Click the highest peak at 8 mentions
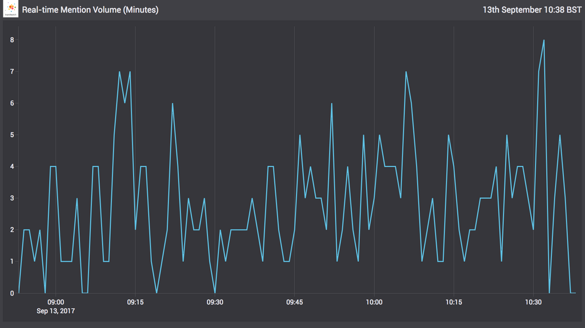This screenshot has width=585, height=328. [x=544, y=40]
